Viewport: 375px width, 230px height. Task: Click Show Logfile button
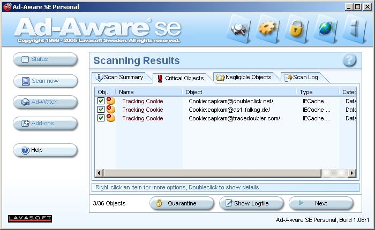tap(251, 203)
